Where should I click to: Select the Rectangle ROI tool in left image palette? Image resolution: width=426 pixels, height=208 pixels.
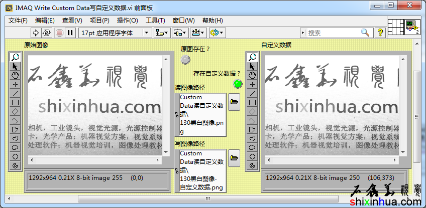point(15,103)
